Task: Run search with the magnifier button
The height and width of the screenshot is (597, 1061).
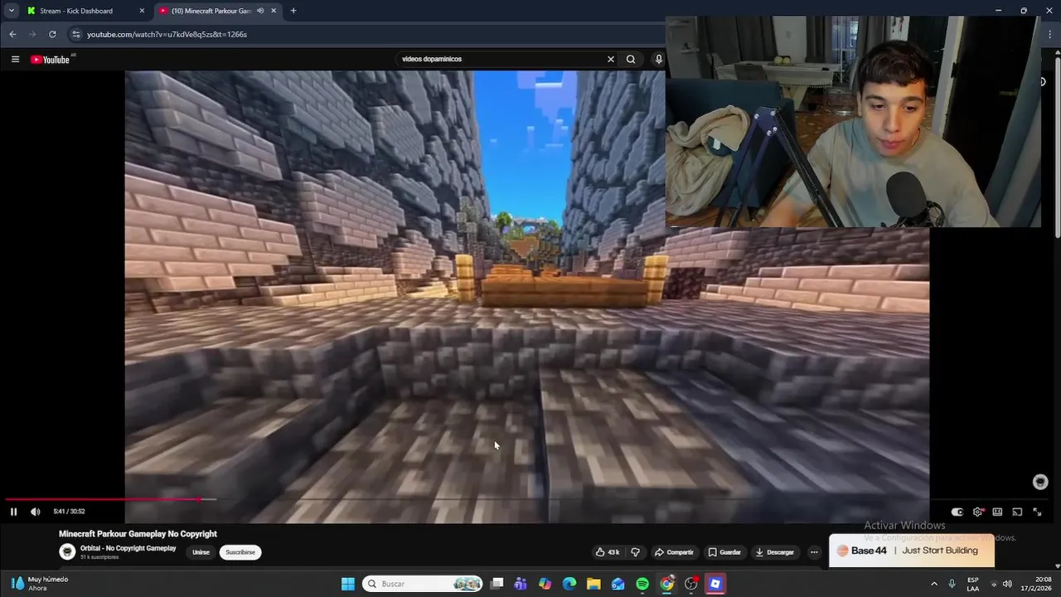Action: click(x=631, y=59)
